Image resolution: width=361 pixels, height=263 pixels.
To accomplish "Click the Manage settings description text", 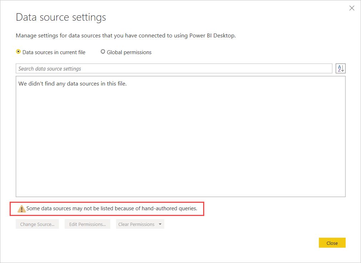I will 126,36.
